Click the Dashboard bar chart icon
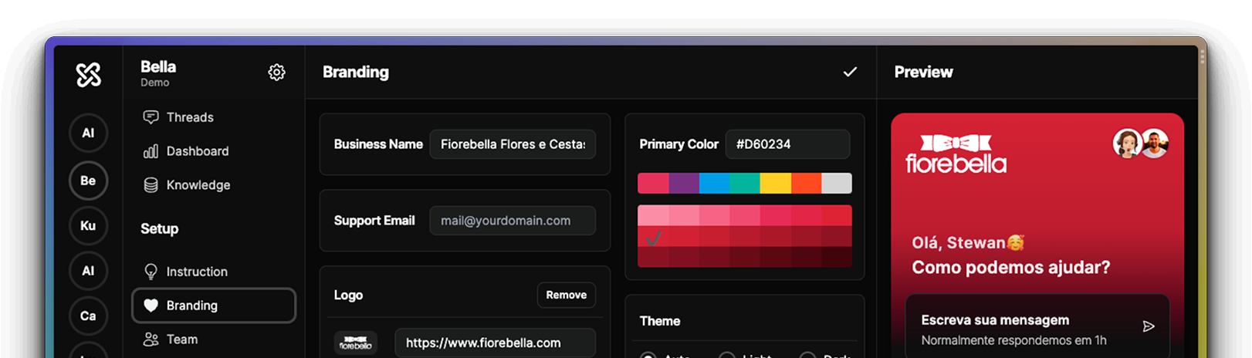 click(x=151, y=151)
